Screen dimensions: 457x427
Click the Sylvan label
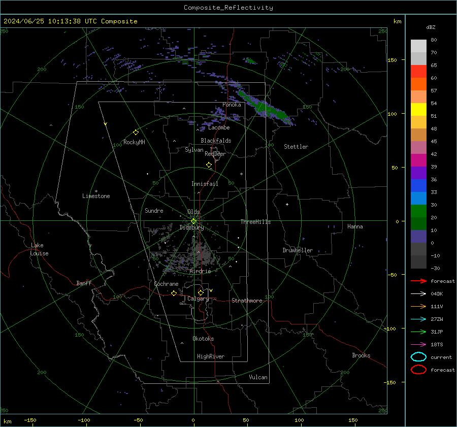pos(194,150)
